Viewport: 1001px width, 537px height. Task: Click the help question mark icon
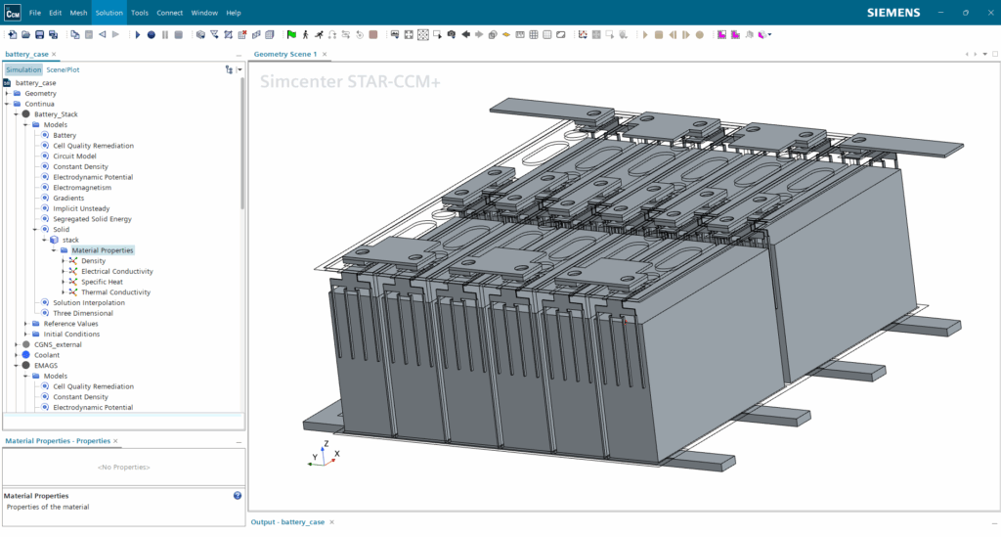(x=238, y=496)
